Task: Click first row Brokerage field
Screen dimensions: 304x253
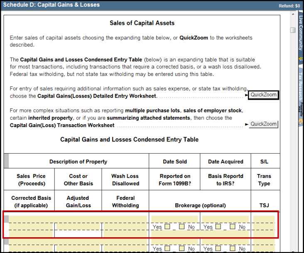Action: click(x=200, y=233)
